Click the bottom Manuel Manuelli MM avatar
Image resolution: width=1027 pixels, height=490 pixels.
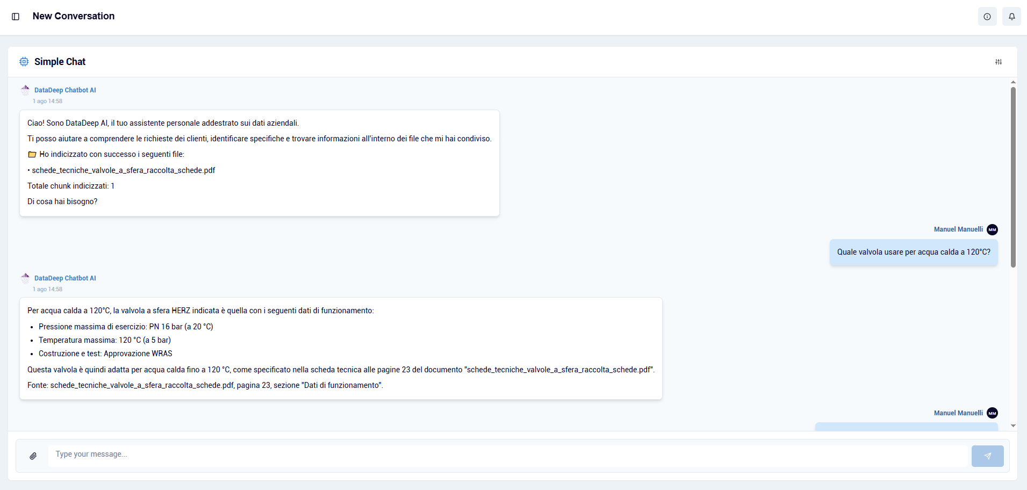(992, 413)
